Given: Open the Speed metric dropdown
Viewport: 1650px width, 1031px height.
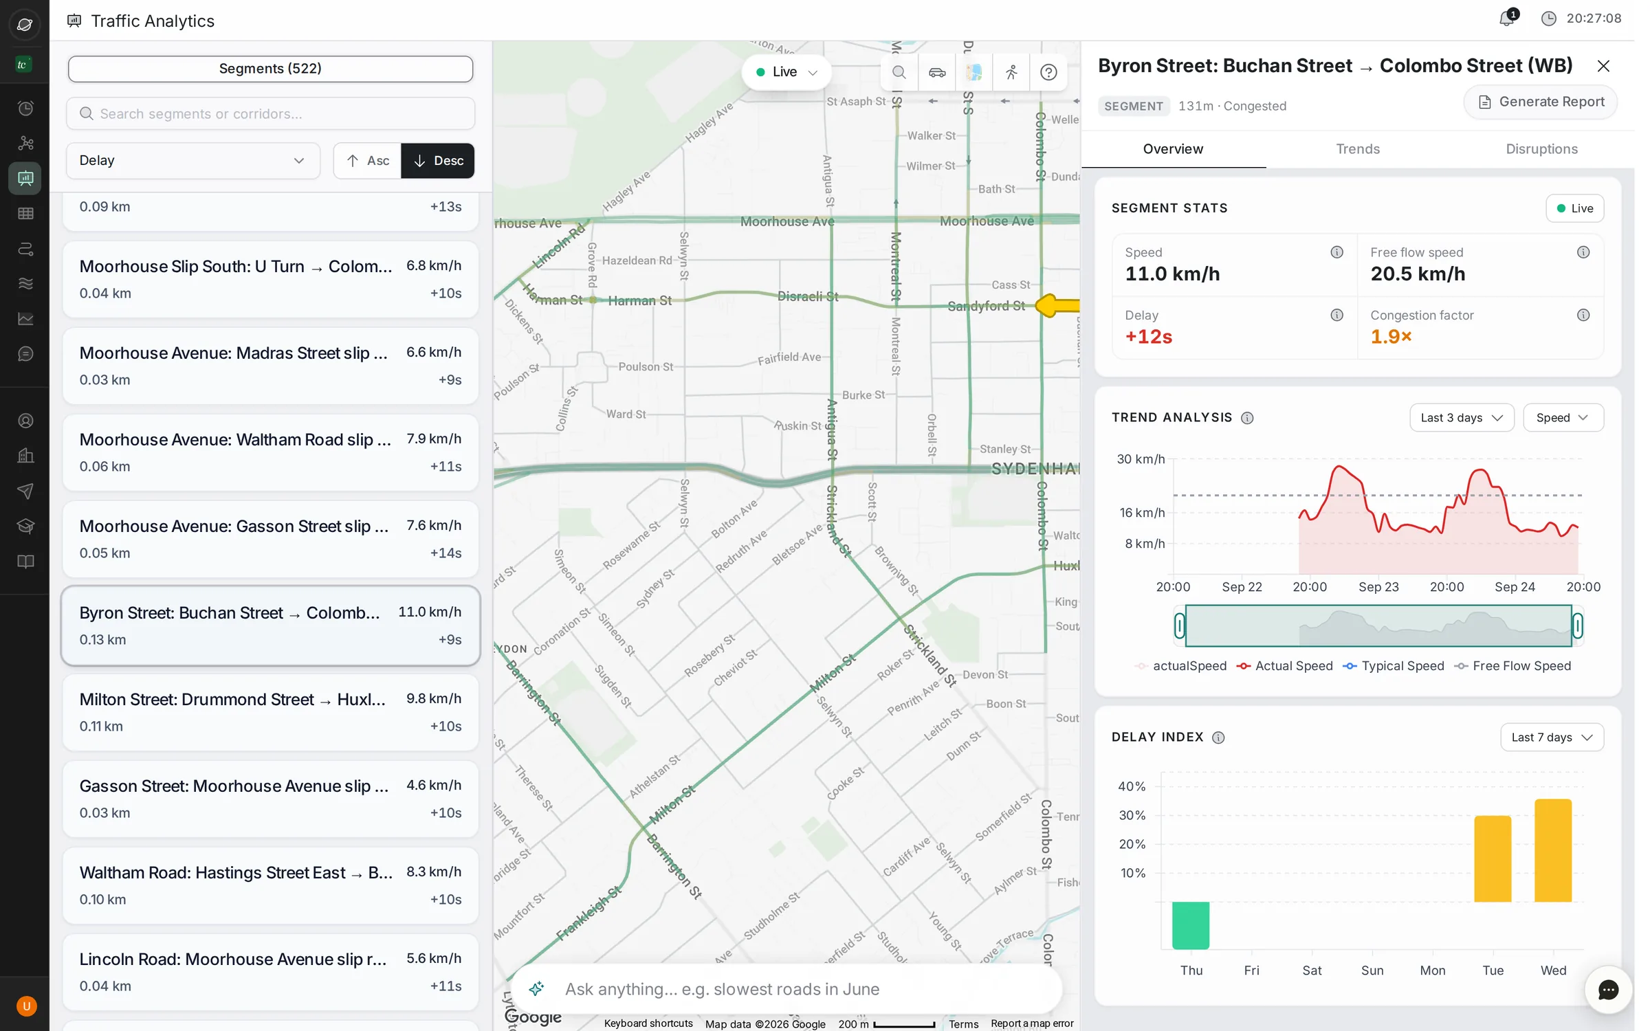Looking at the screenshot, I should pyautogui.click(x=1563, y=418).
